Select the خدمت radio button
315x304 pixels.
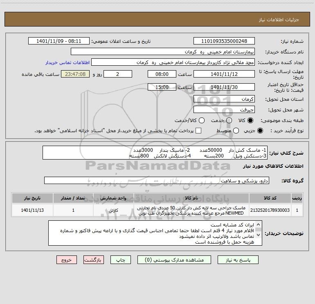[x=229, y=120]
